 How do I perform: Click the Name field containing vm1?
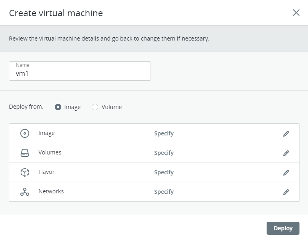click(80, 71)
